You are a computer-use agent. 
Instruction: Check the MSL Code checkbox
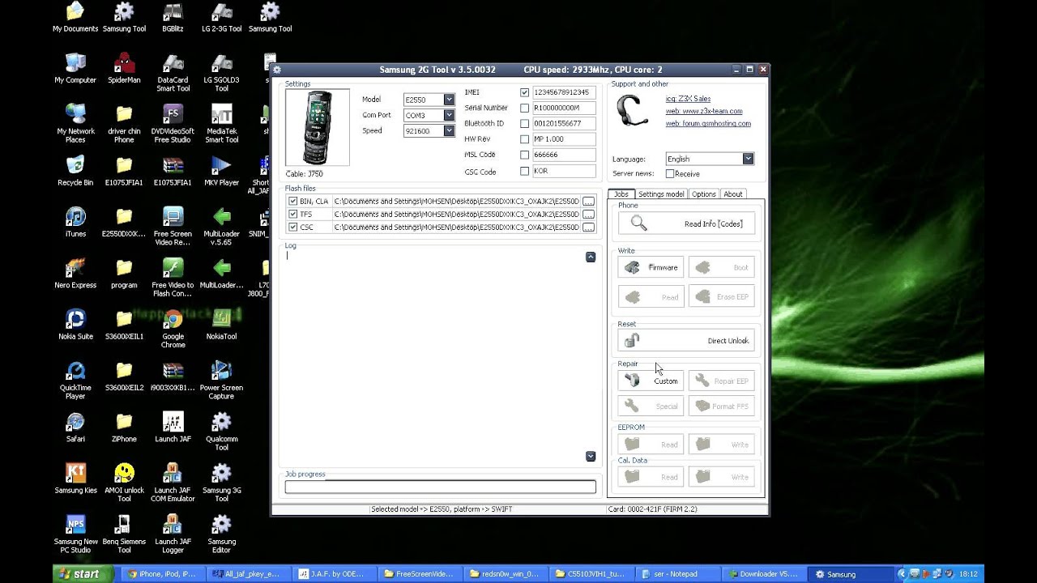click(x=524, y=155)
